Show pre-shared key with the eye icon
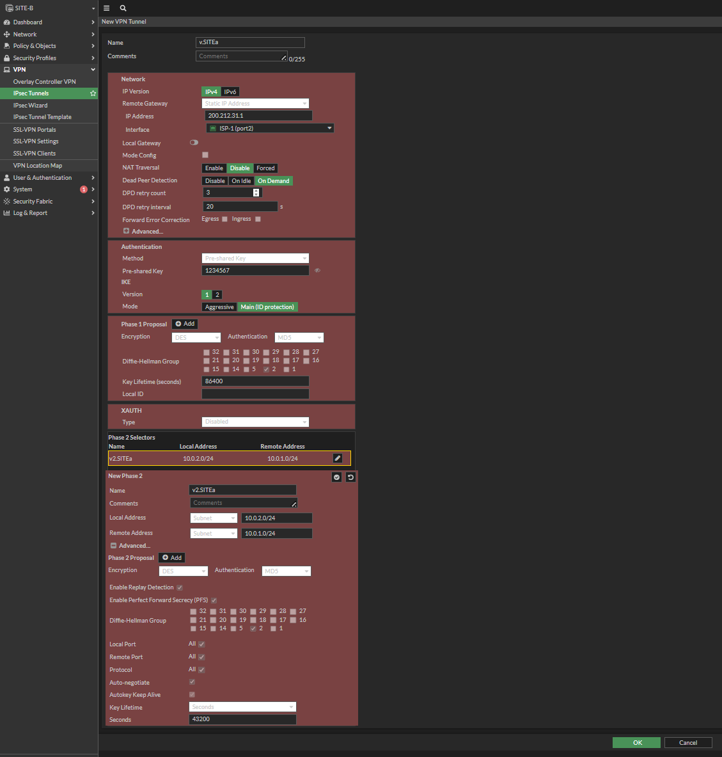The image size is (722, 757). pos(317,271)
